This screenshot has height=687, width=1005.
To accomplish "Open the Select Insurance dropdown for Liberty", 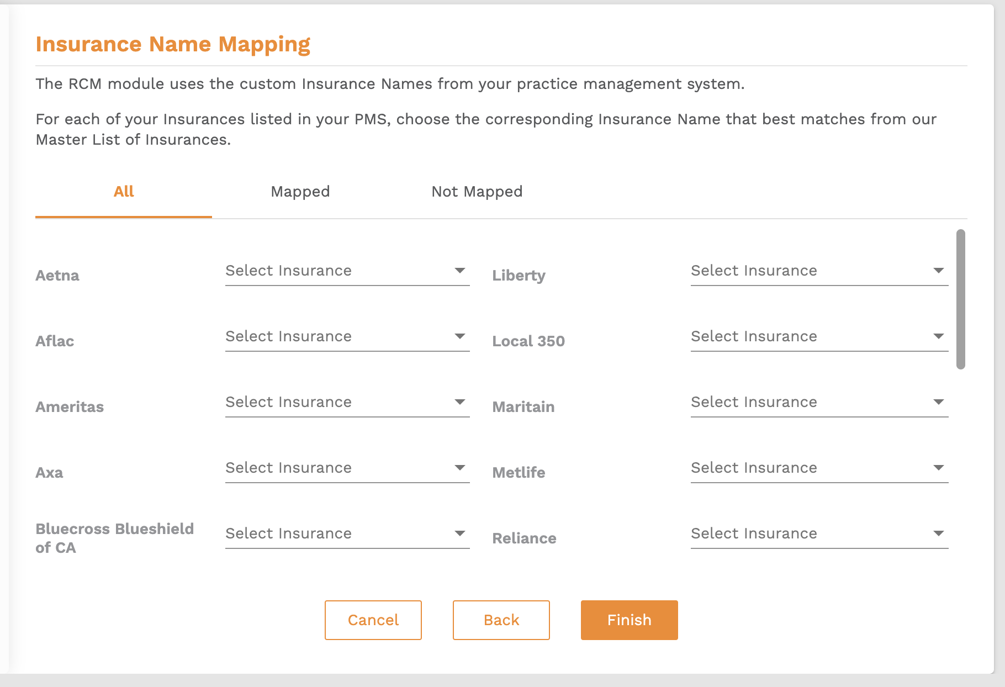I will click(819, 271).
